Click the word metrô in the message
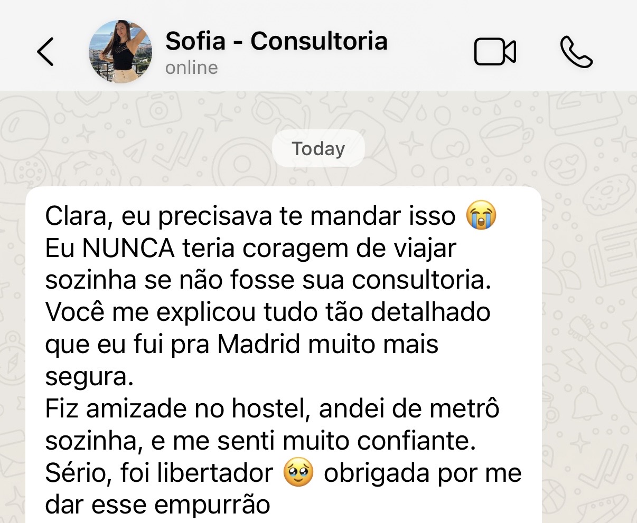Viewport: 637px width, 523px height. (462, 409)
